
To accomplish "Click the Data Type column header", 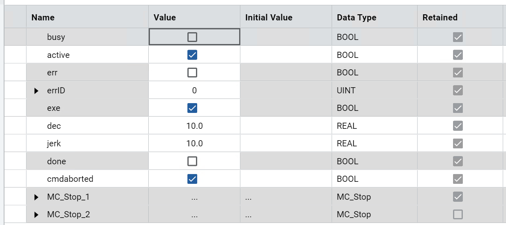I will (x=356, y=18).
